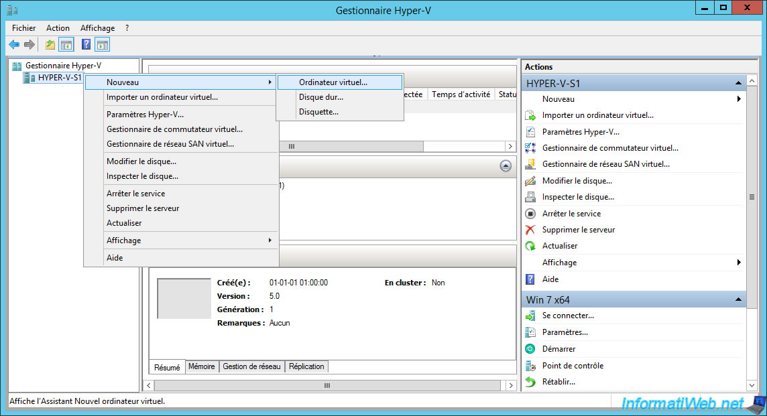Switch to the Résumé tab
Viewport: 767px width, 416px height.
(x=167, y=367)
